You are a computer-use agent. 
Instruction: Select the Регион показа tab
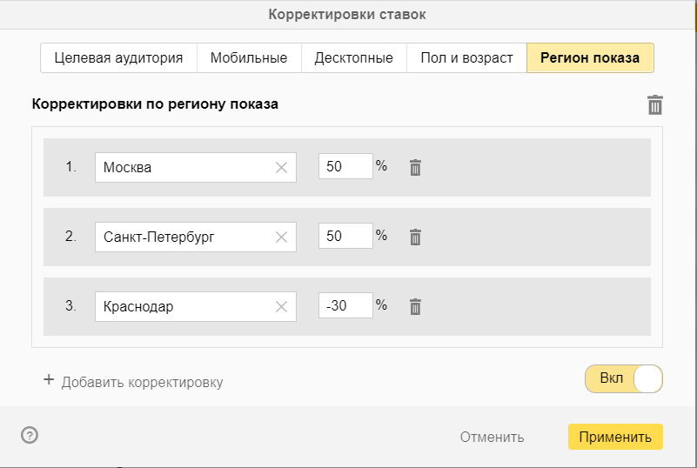tap(590, 57)
